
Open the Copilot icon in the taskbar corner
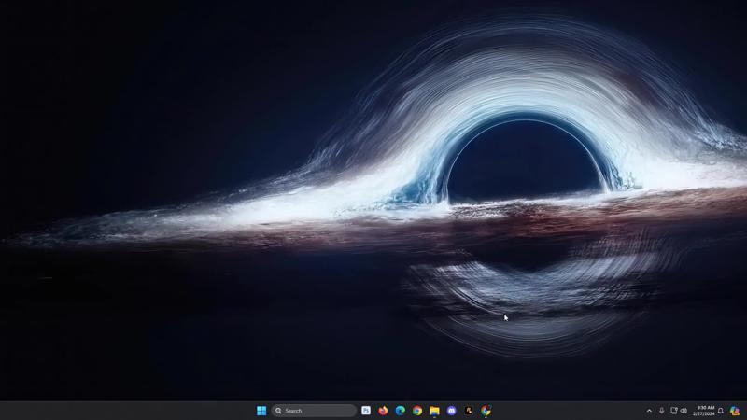point(735,411)
